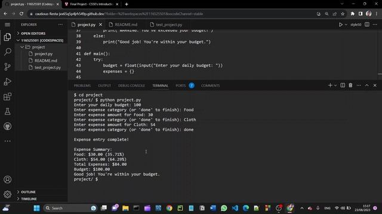Open the GitHub view in activity bar
This screenshot has height=214, width=382.
coord(8,126)
